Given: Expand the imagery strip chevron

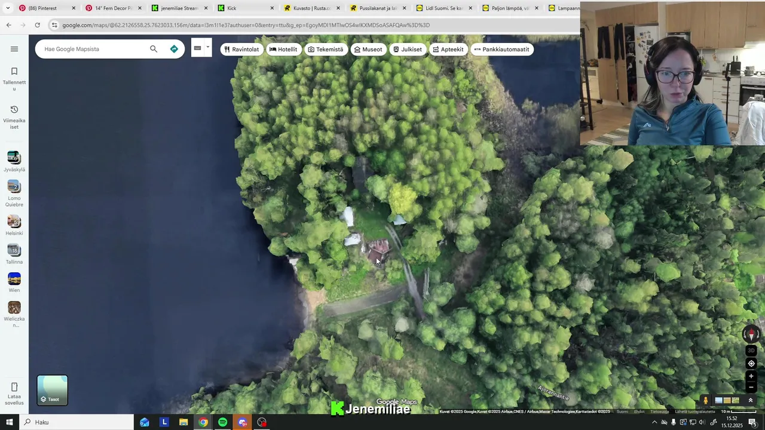Looking at the screenshot, I should click(x=751, y=401).
